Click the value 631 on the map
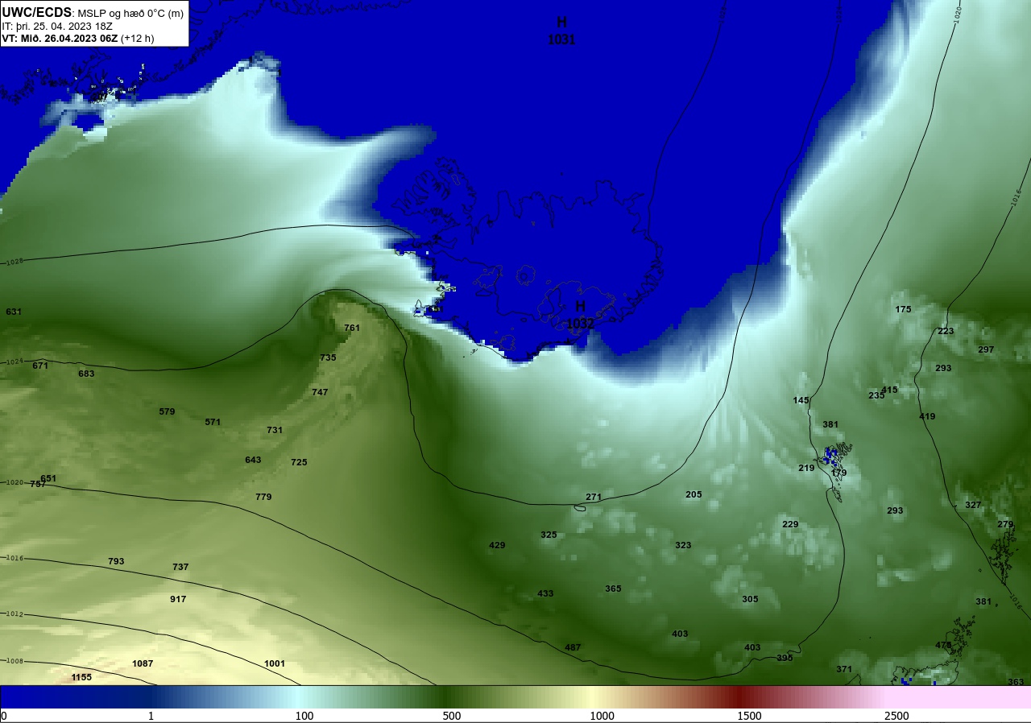The image size is (1031, 723). pos(14,312)
